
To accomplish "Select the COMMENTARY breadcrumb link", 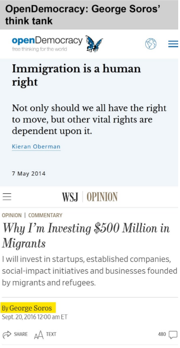I will pyautogui.click(x=45, y=215).
